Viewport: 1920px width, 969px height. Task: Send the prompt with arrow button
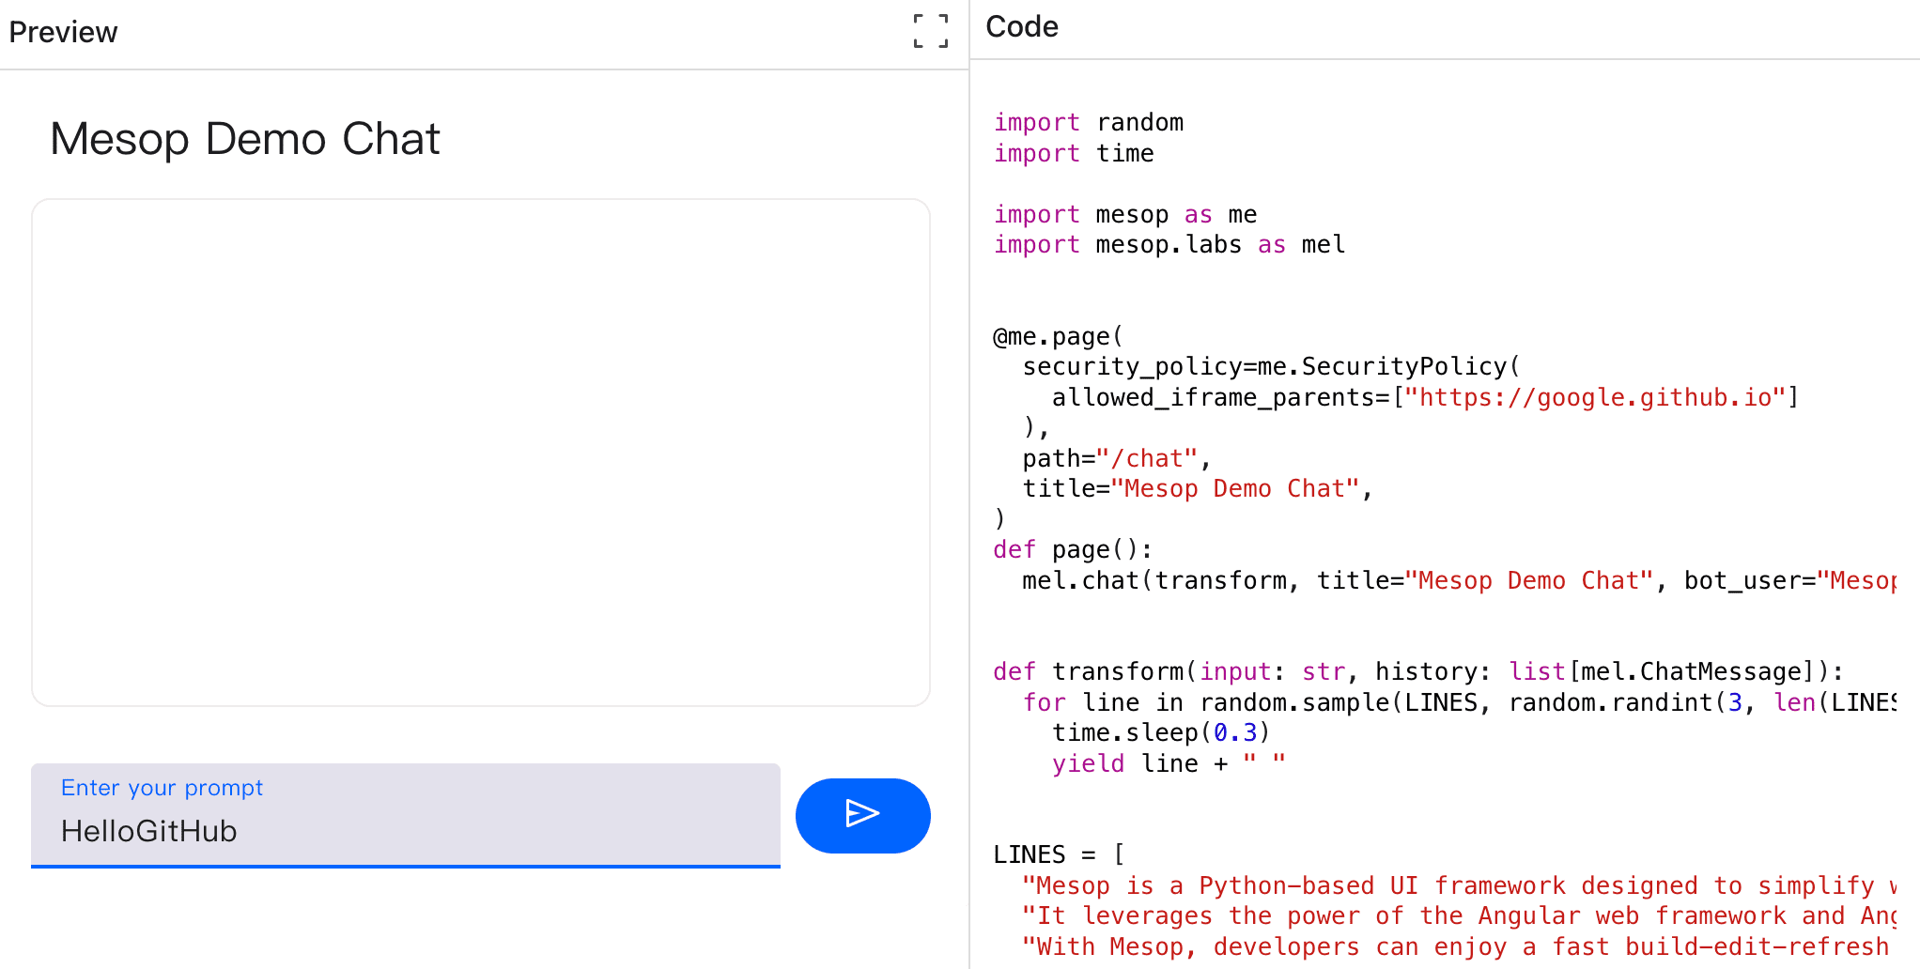(x=862, y=815)
